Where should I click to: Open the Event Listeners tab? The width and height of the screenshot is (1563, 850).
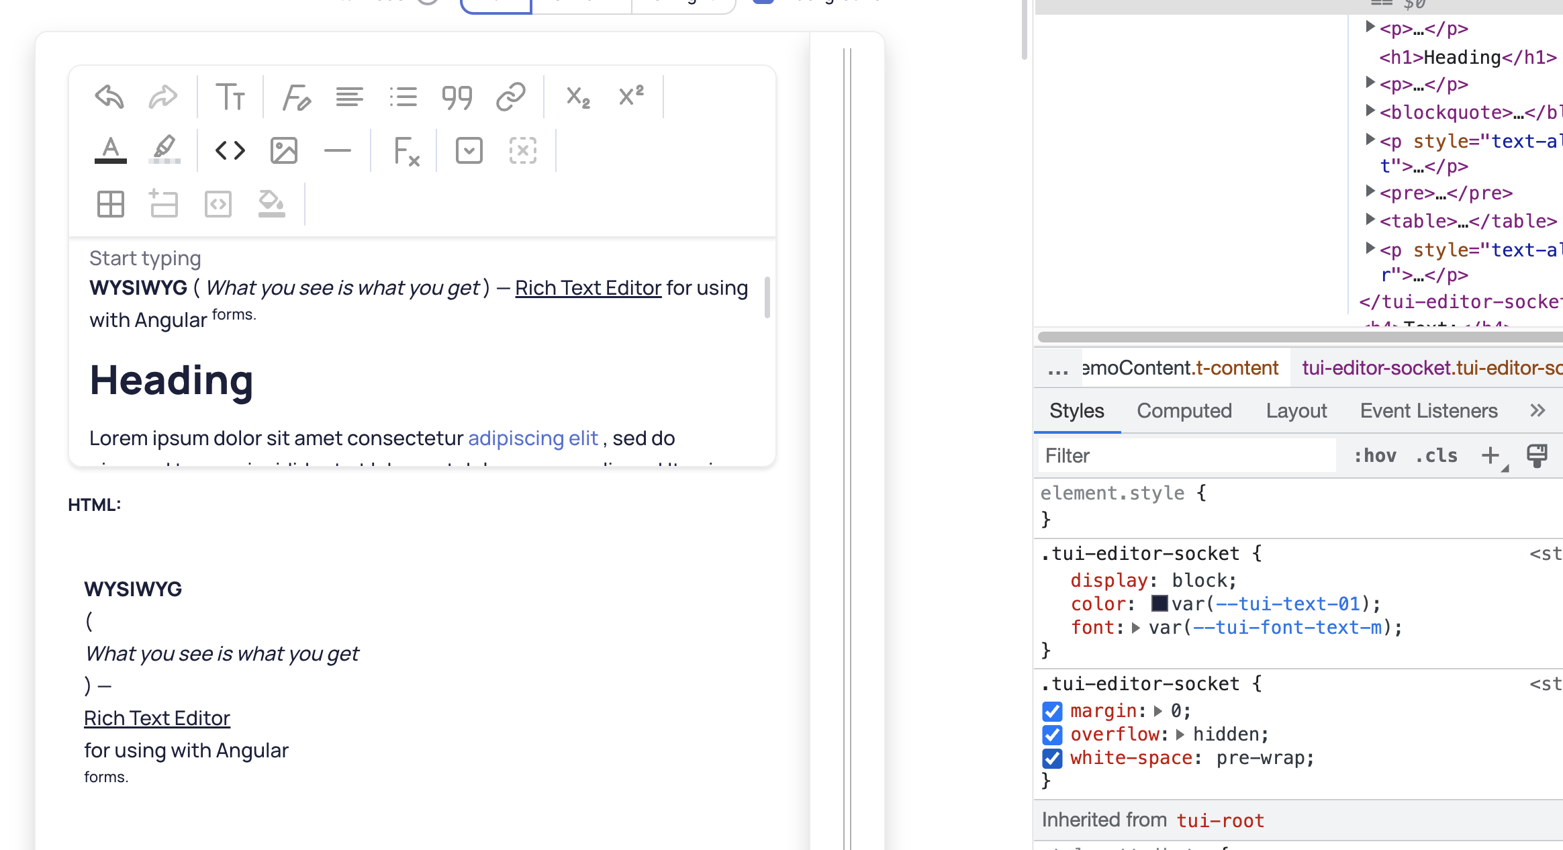1428,410
